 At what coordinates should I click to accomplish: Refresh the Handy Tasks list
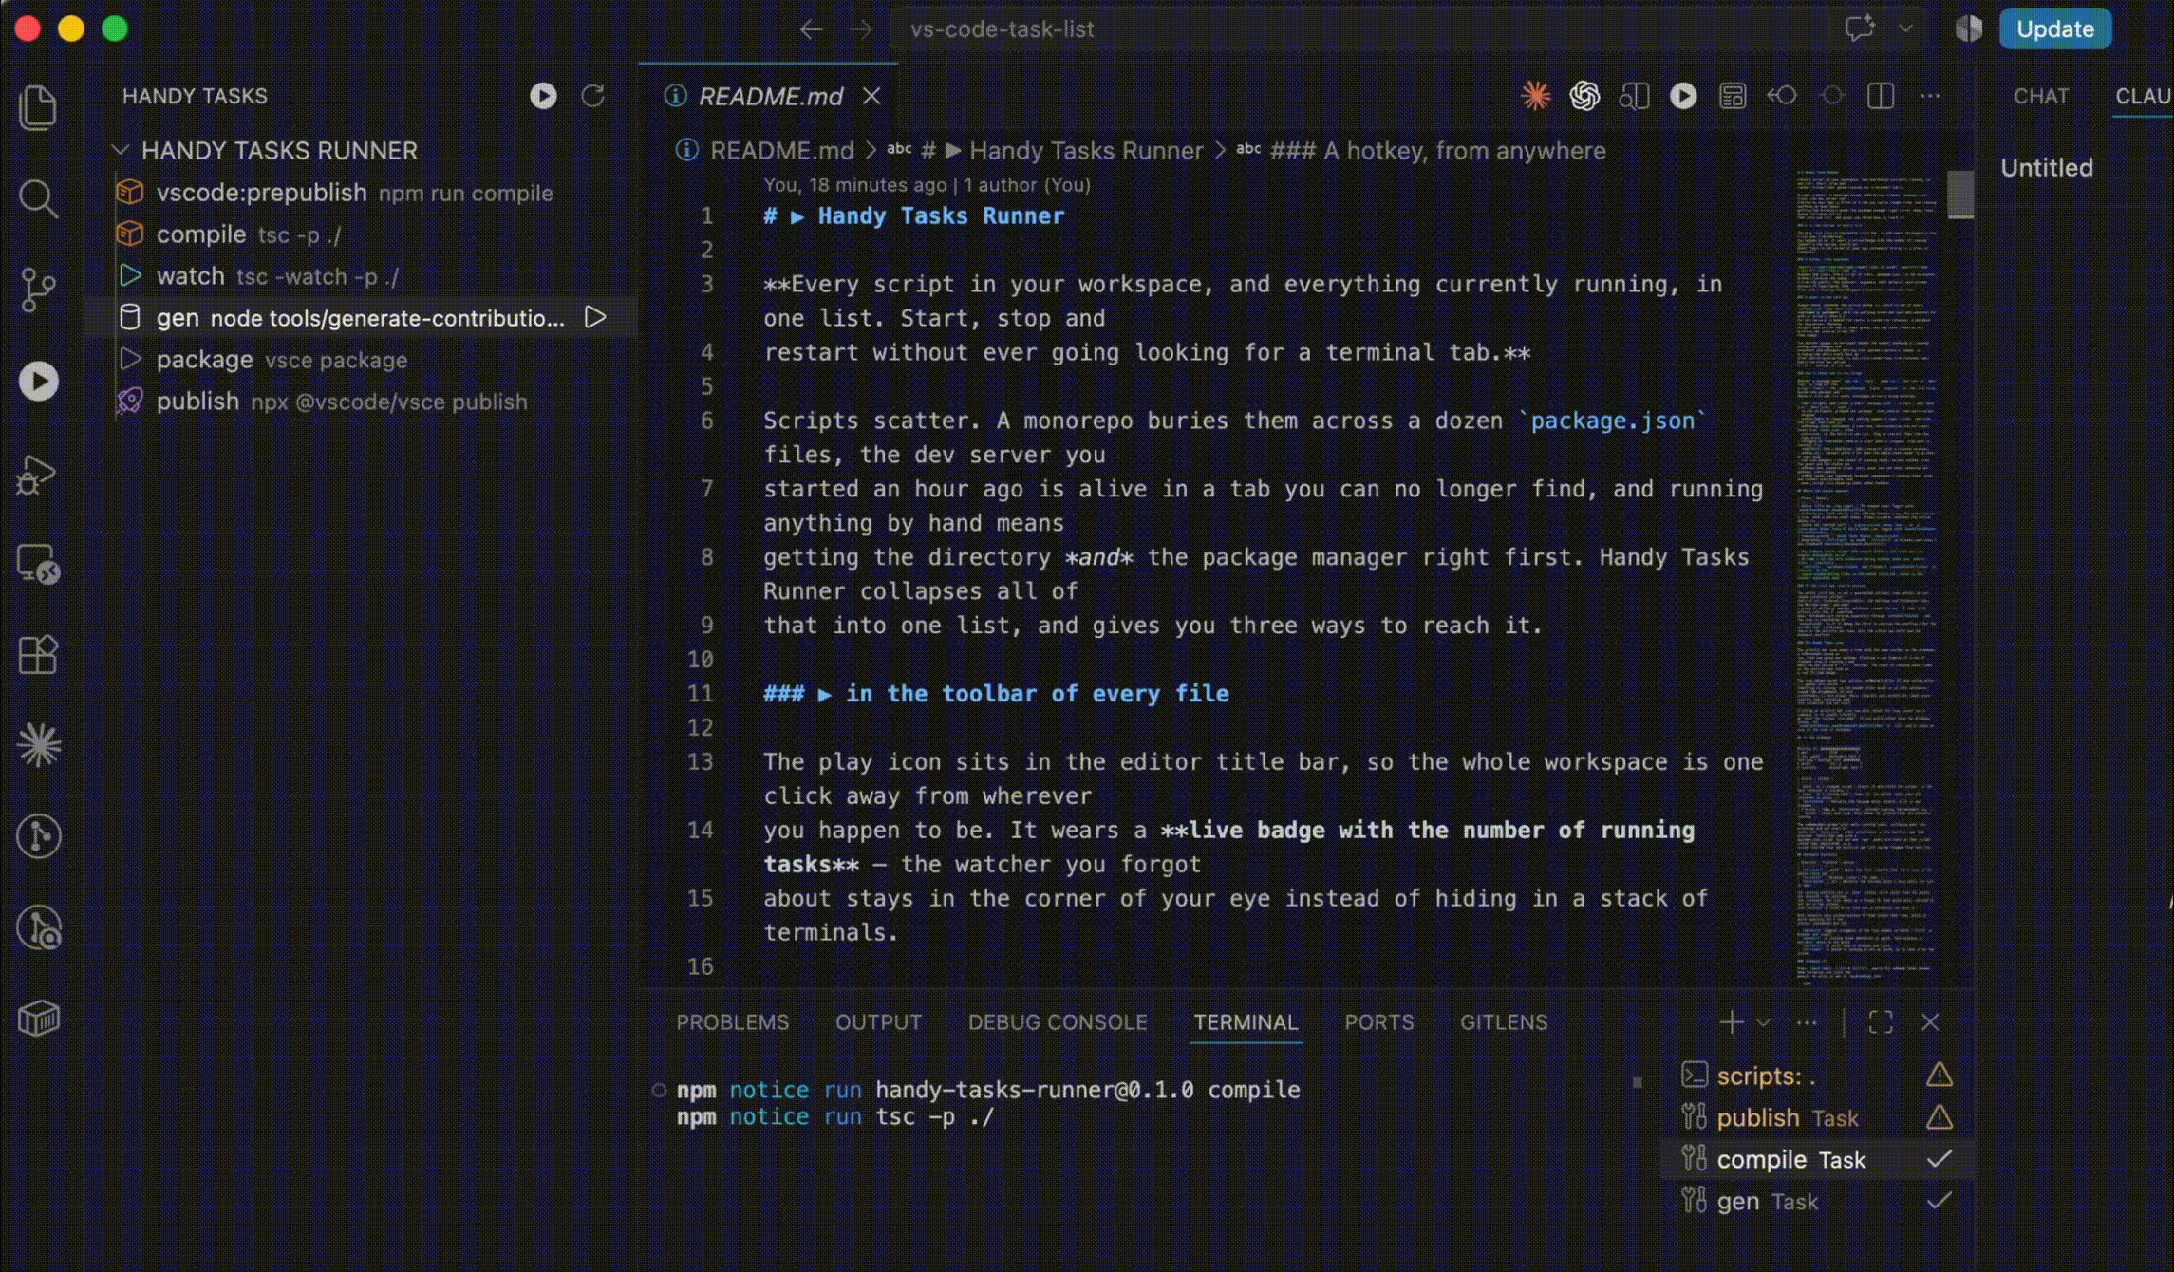(x=593, y=96)
